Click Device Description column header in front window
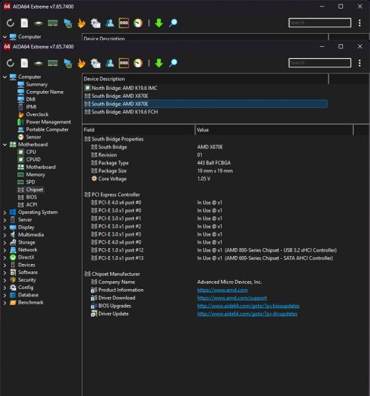Viewport: 370px width, 396px height. [205, 79]
